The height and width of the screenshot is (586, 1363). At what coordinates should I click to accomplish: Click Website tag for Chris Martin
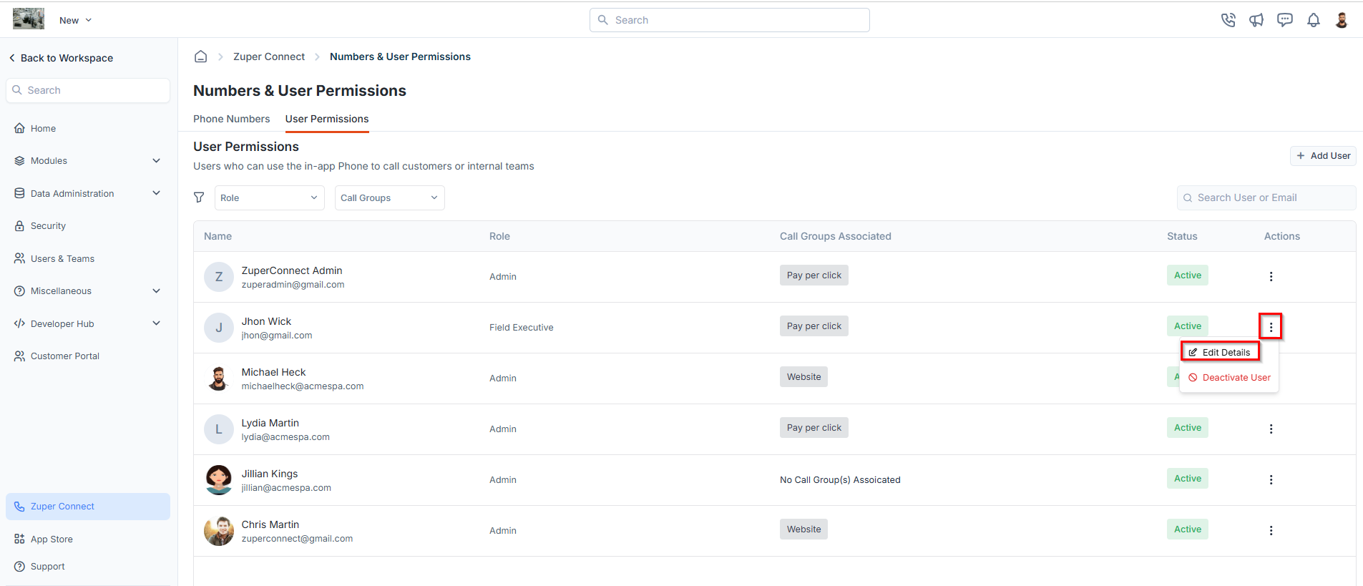803,529
